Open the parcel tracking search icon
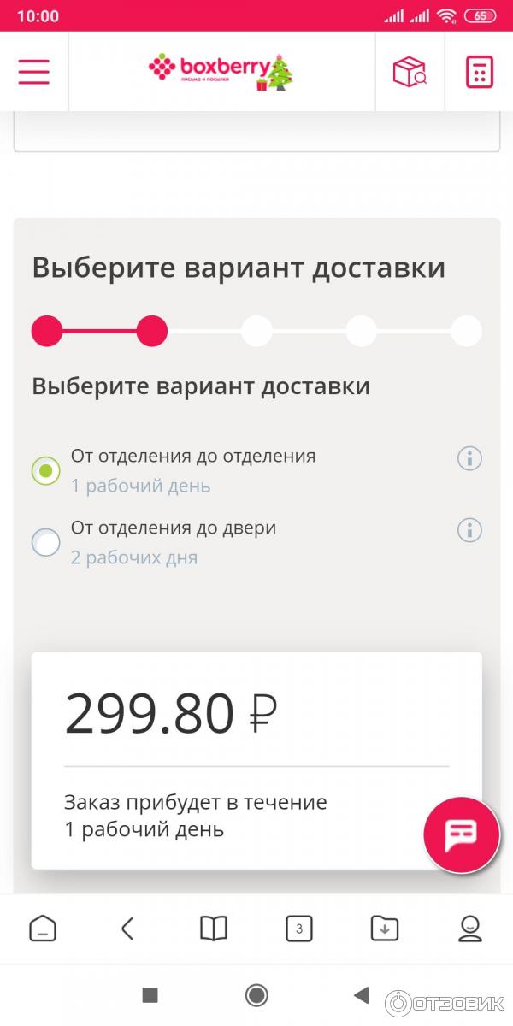This screenshot has height=1026, width=513. coord(410,72)
